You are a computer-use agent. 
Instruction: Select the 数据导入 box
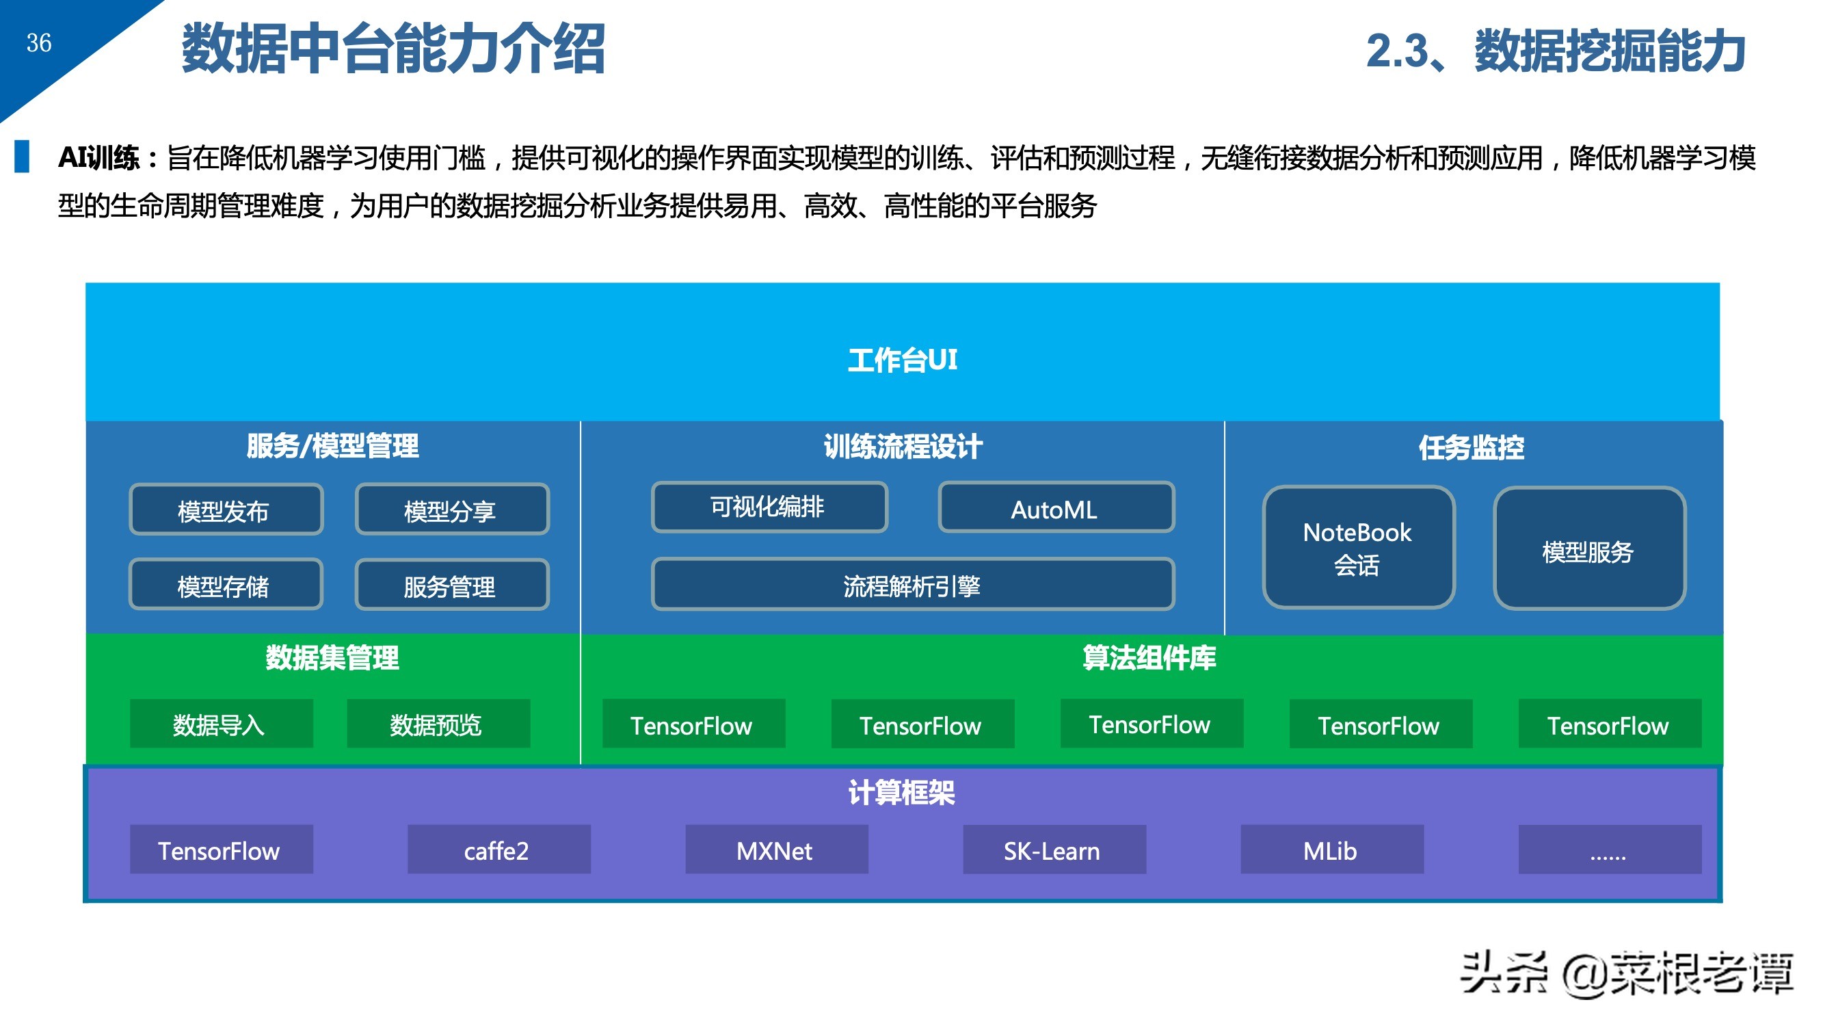pyautogui.click(x=221, y=724)
